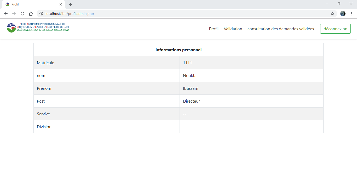
Task: Reload the page with the refresh icon
Action: click(x=22, y=13)
